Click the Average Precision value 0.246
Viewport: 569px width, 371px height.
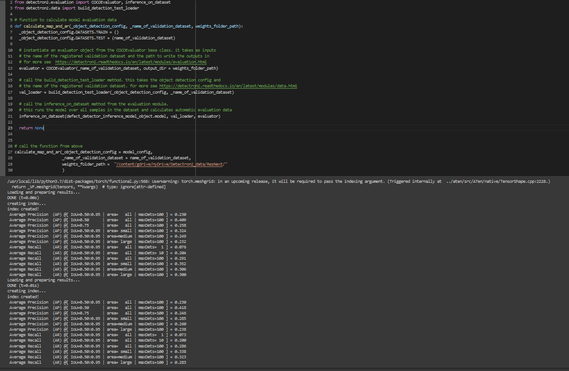point(180,313)
